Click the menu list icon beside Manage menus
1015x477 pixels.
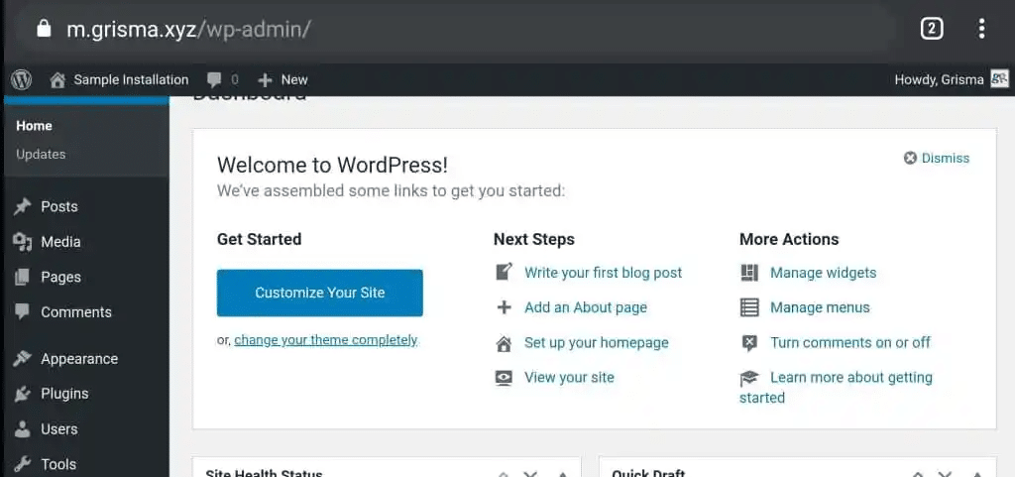click(x=749, y=307)
